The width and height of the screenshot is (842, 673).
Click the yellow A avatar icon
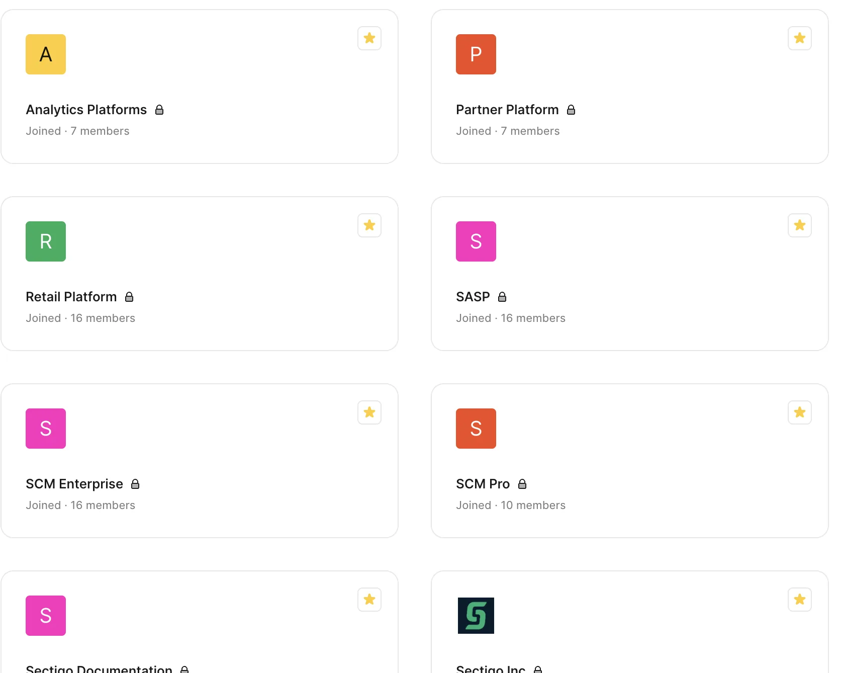[46, 54]
